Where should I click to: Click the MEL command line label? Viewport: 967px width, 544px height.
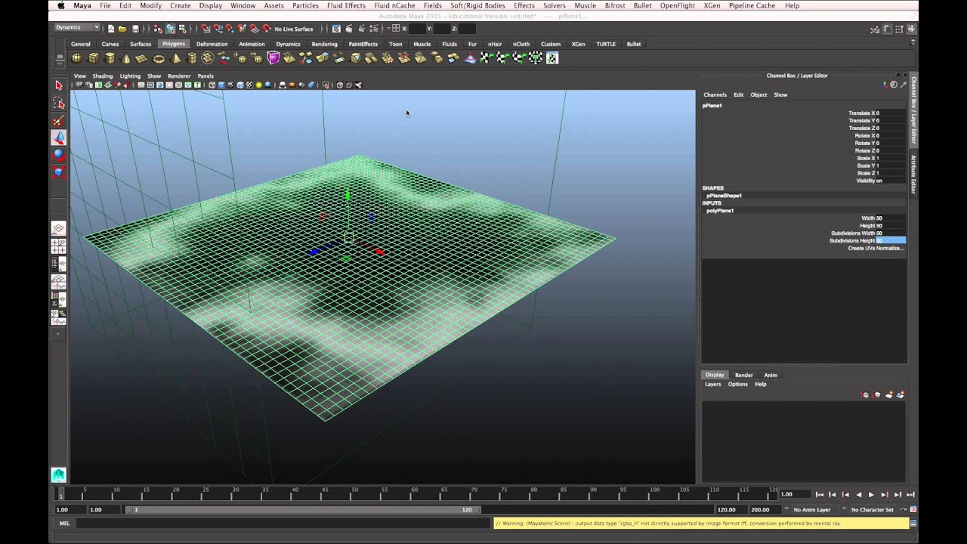64,523
